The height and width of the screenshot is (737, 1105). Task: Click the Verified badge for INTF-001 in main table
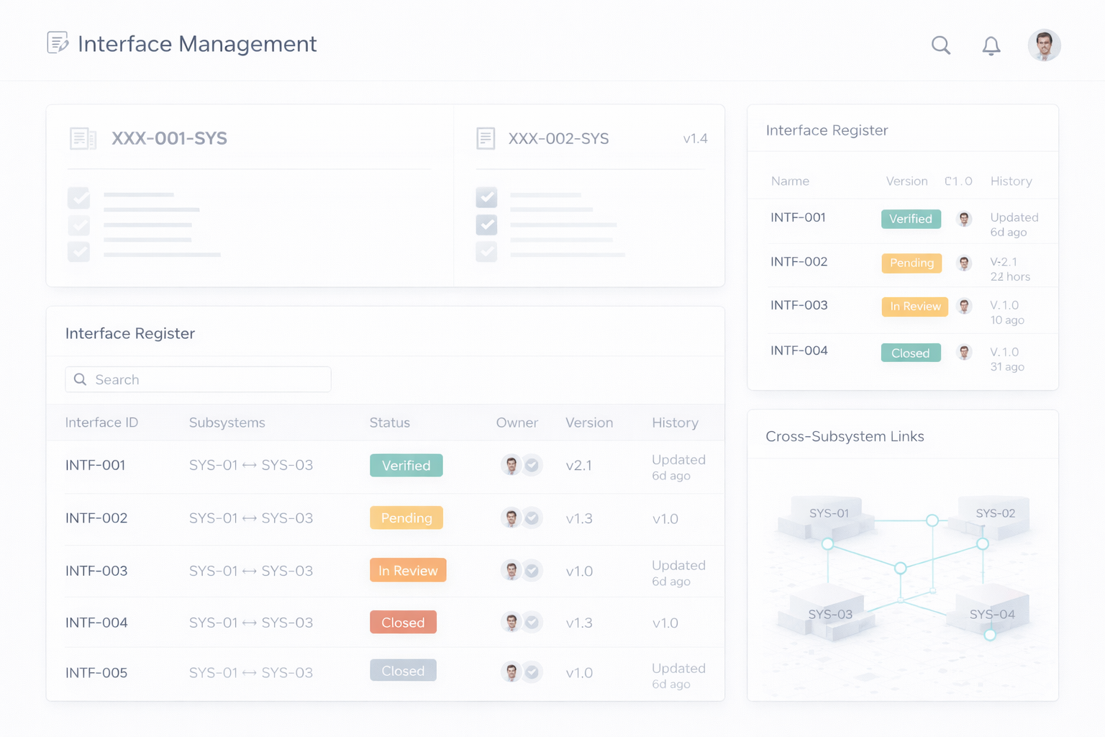[406, 466]
